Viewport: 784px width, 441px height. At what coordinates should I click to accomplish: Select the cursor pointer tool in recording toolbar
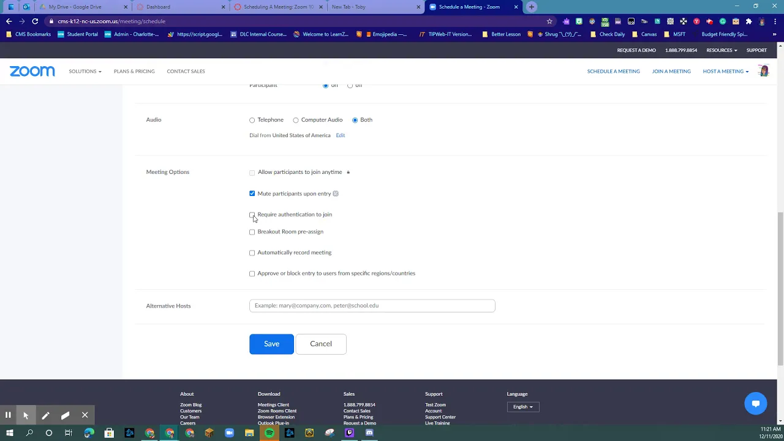(26, 415)
